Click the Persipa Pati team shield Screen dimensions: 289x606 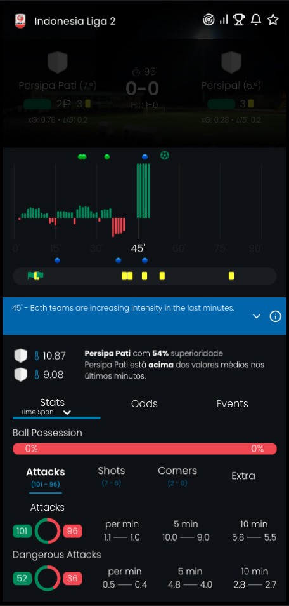point(58,63)
